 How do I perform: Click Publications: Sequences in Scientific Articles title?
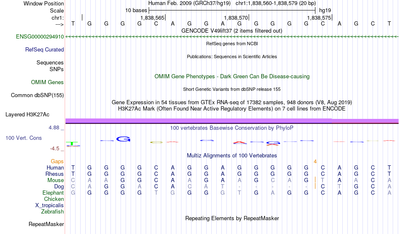point(232,57)
